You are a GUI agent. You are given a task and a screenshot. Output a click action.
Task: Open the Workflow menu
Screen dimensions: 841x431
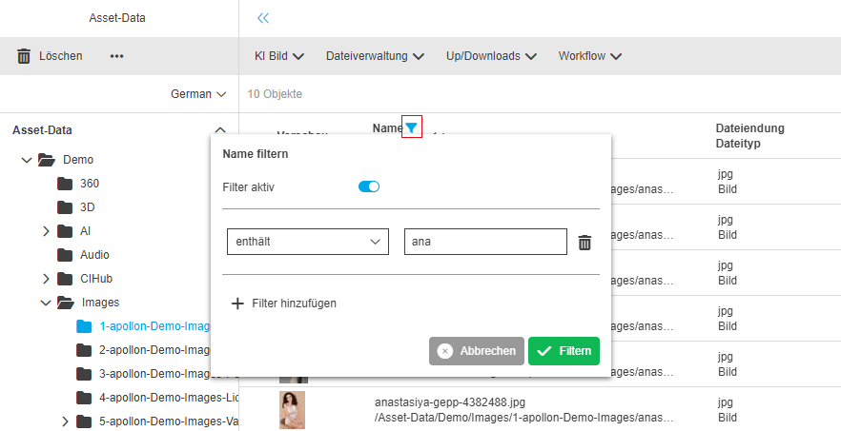pos(589,56)
